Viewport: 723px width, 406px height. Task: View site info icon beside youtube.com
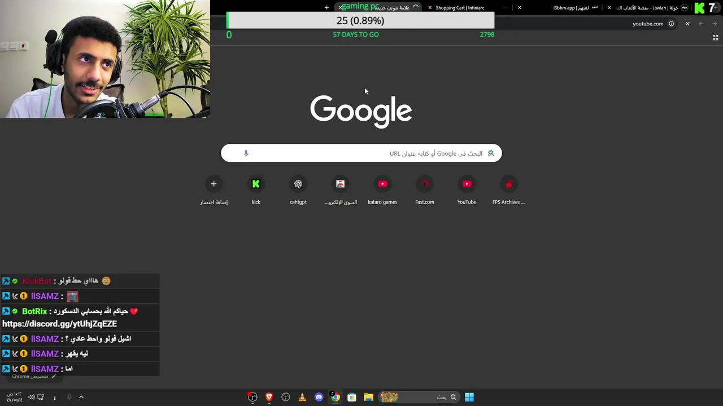click(x=671, y=24)
